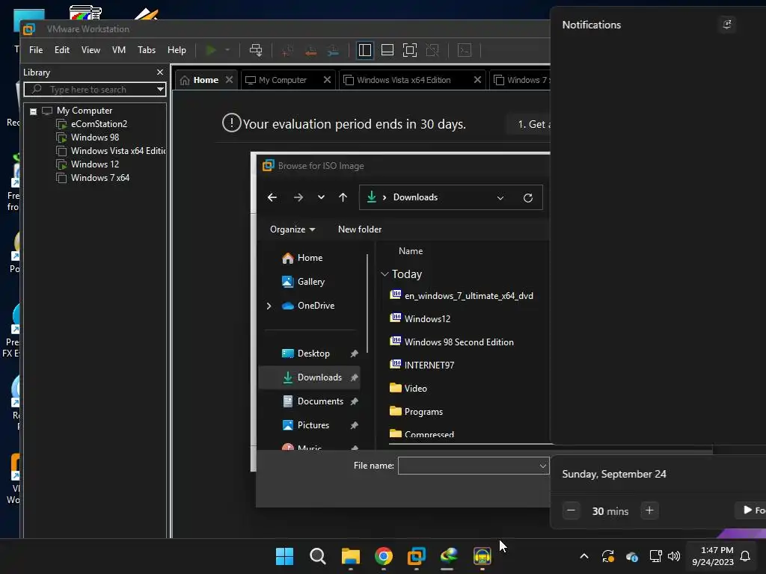The width and height of the screenshot is (766, 574).
Task: Select the Windows12 ISO file
Action: 420,318
